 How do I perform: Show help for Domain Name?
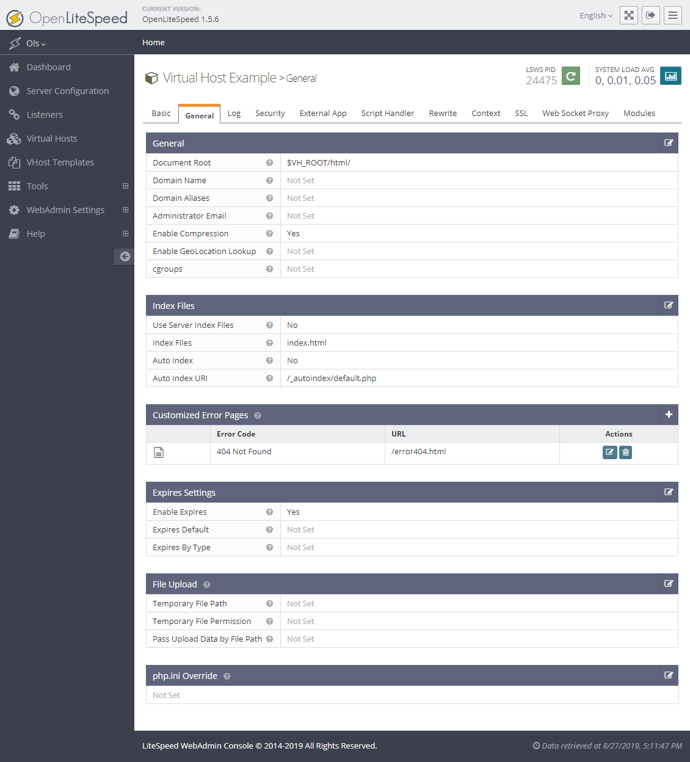click(269, 181)
